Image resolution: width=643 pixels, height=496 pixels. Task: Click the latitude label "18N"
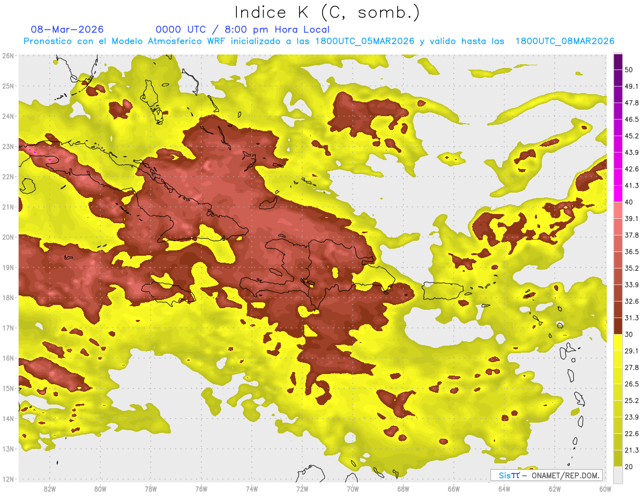8,297
